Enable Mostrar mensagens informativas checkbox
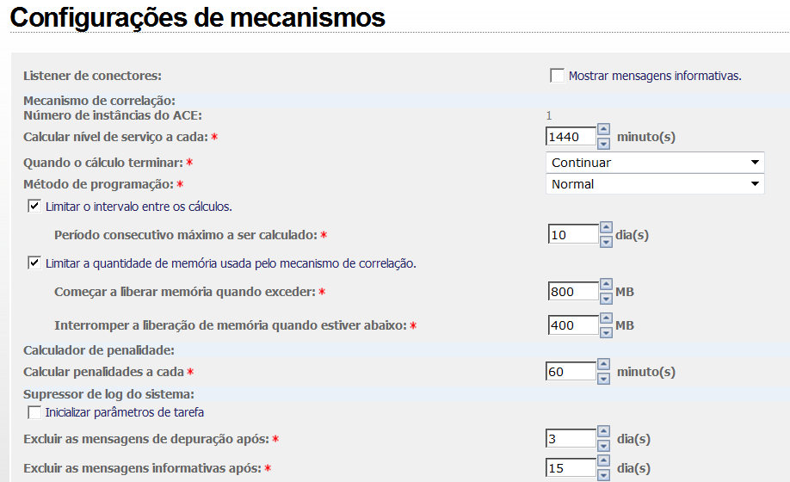This screenshot has height=482, width=790. pyautogui.click(x=557, y=76)
